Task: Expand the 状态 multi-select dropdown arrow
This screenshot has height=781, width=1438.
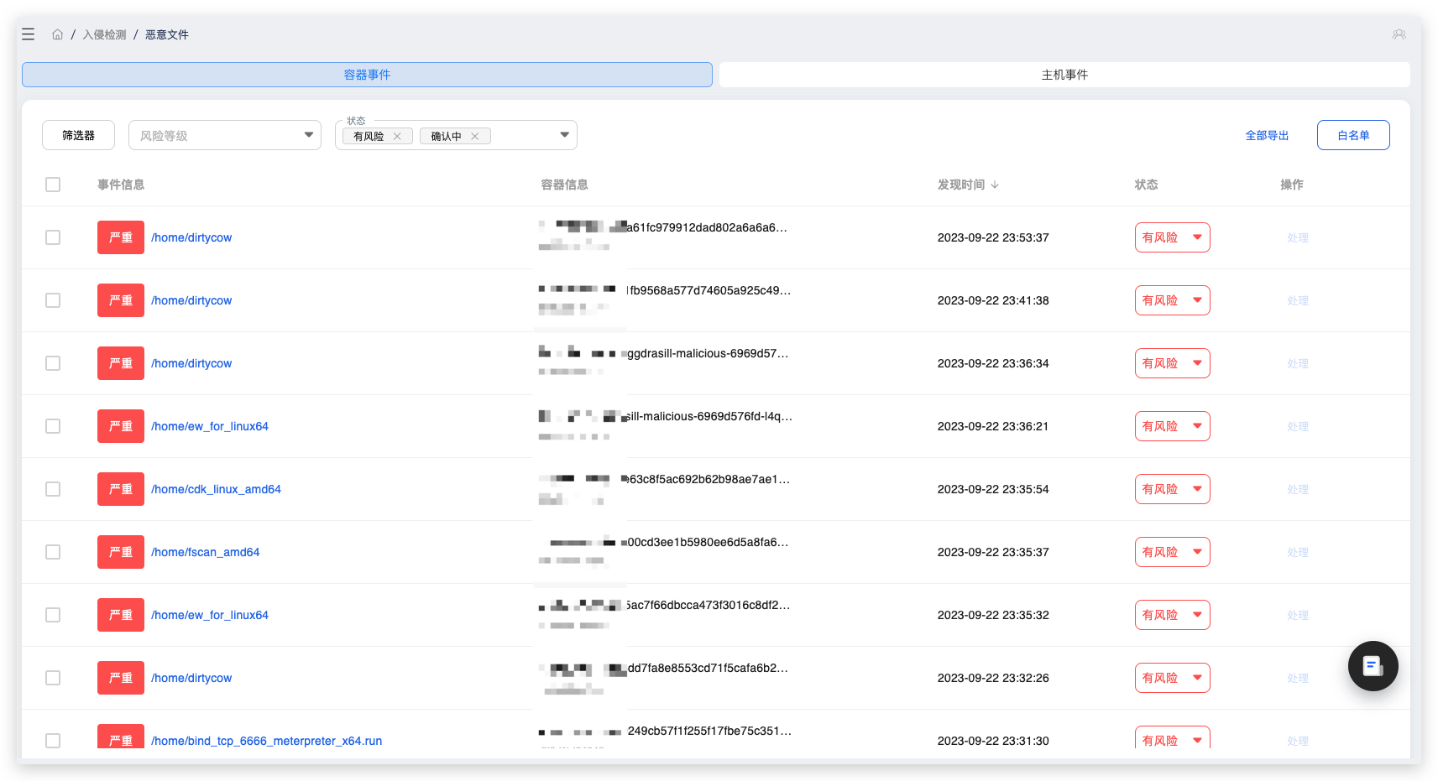Action: point(565,135)
